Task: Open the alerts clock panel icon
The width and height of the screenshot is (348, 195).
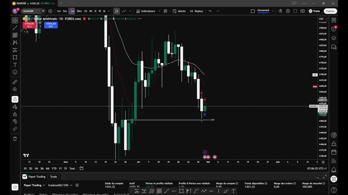Action: tap(334, 29)
